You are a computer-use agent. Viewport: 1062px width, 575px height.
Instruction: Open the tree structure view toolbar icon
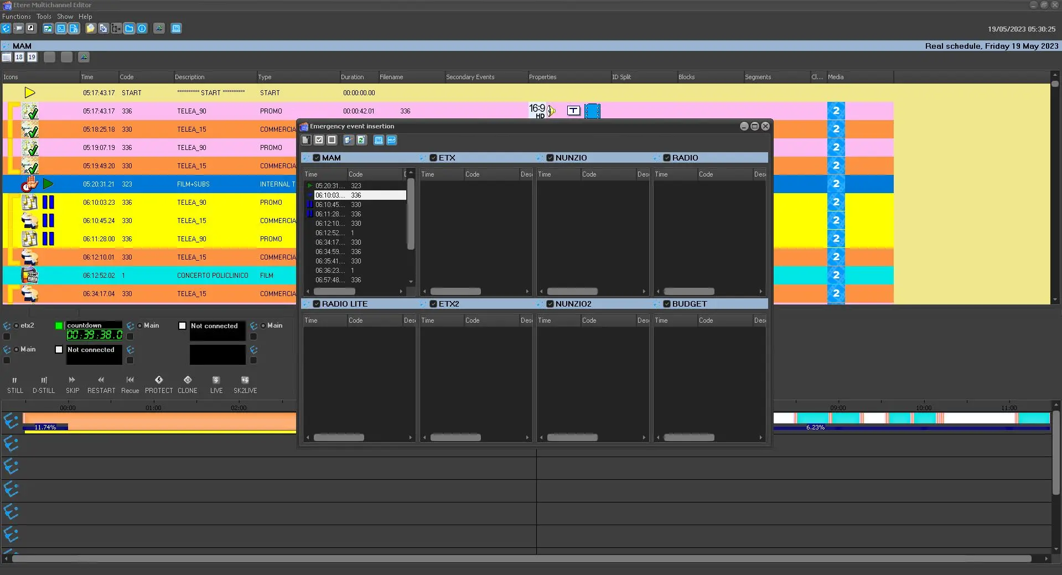(x=116, y=29)
